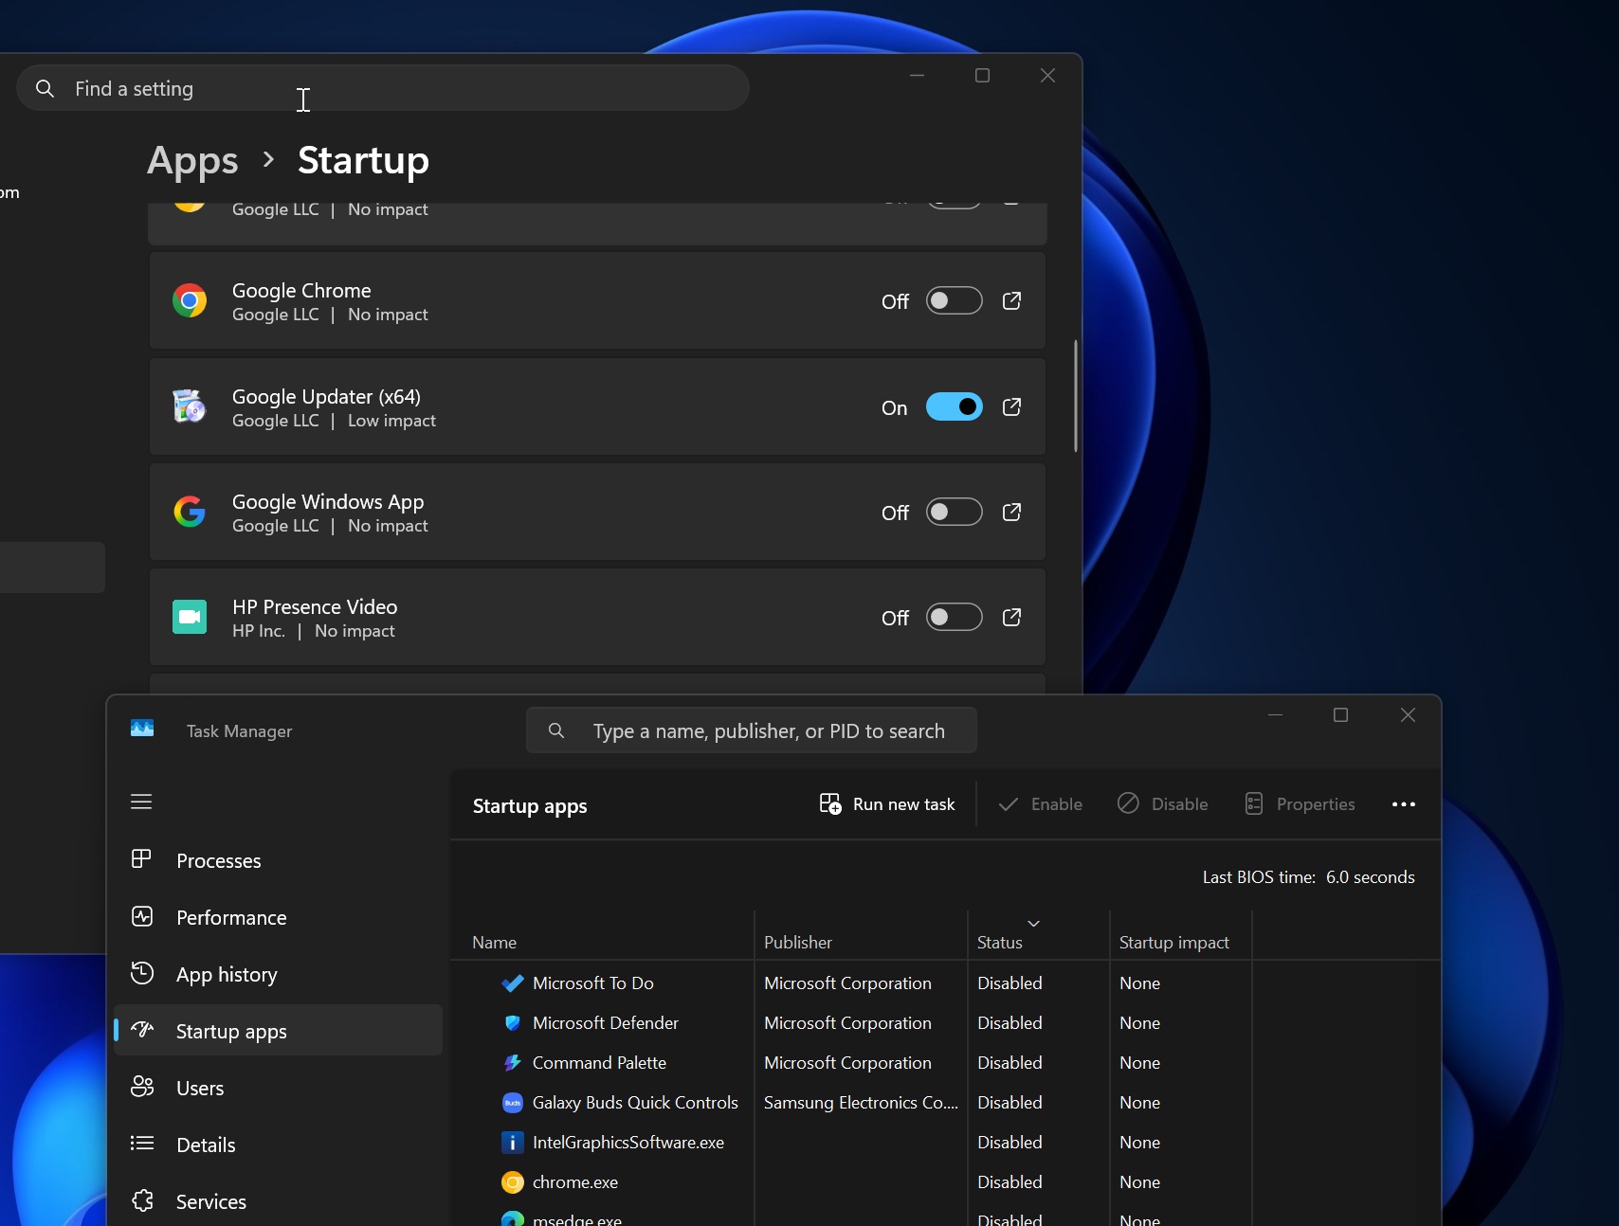Go back to Apps breadcrumb
1619x1226 pixels.
[192, 160]
